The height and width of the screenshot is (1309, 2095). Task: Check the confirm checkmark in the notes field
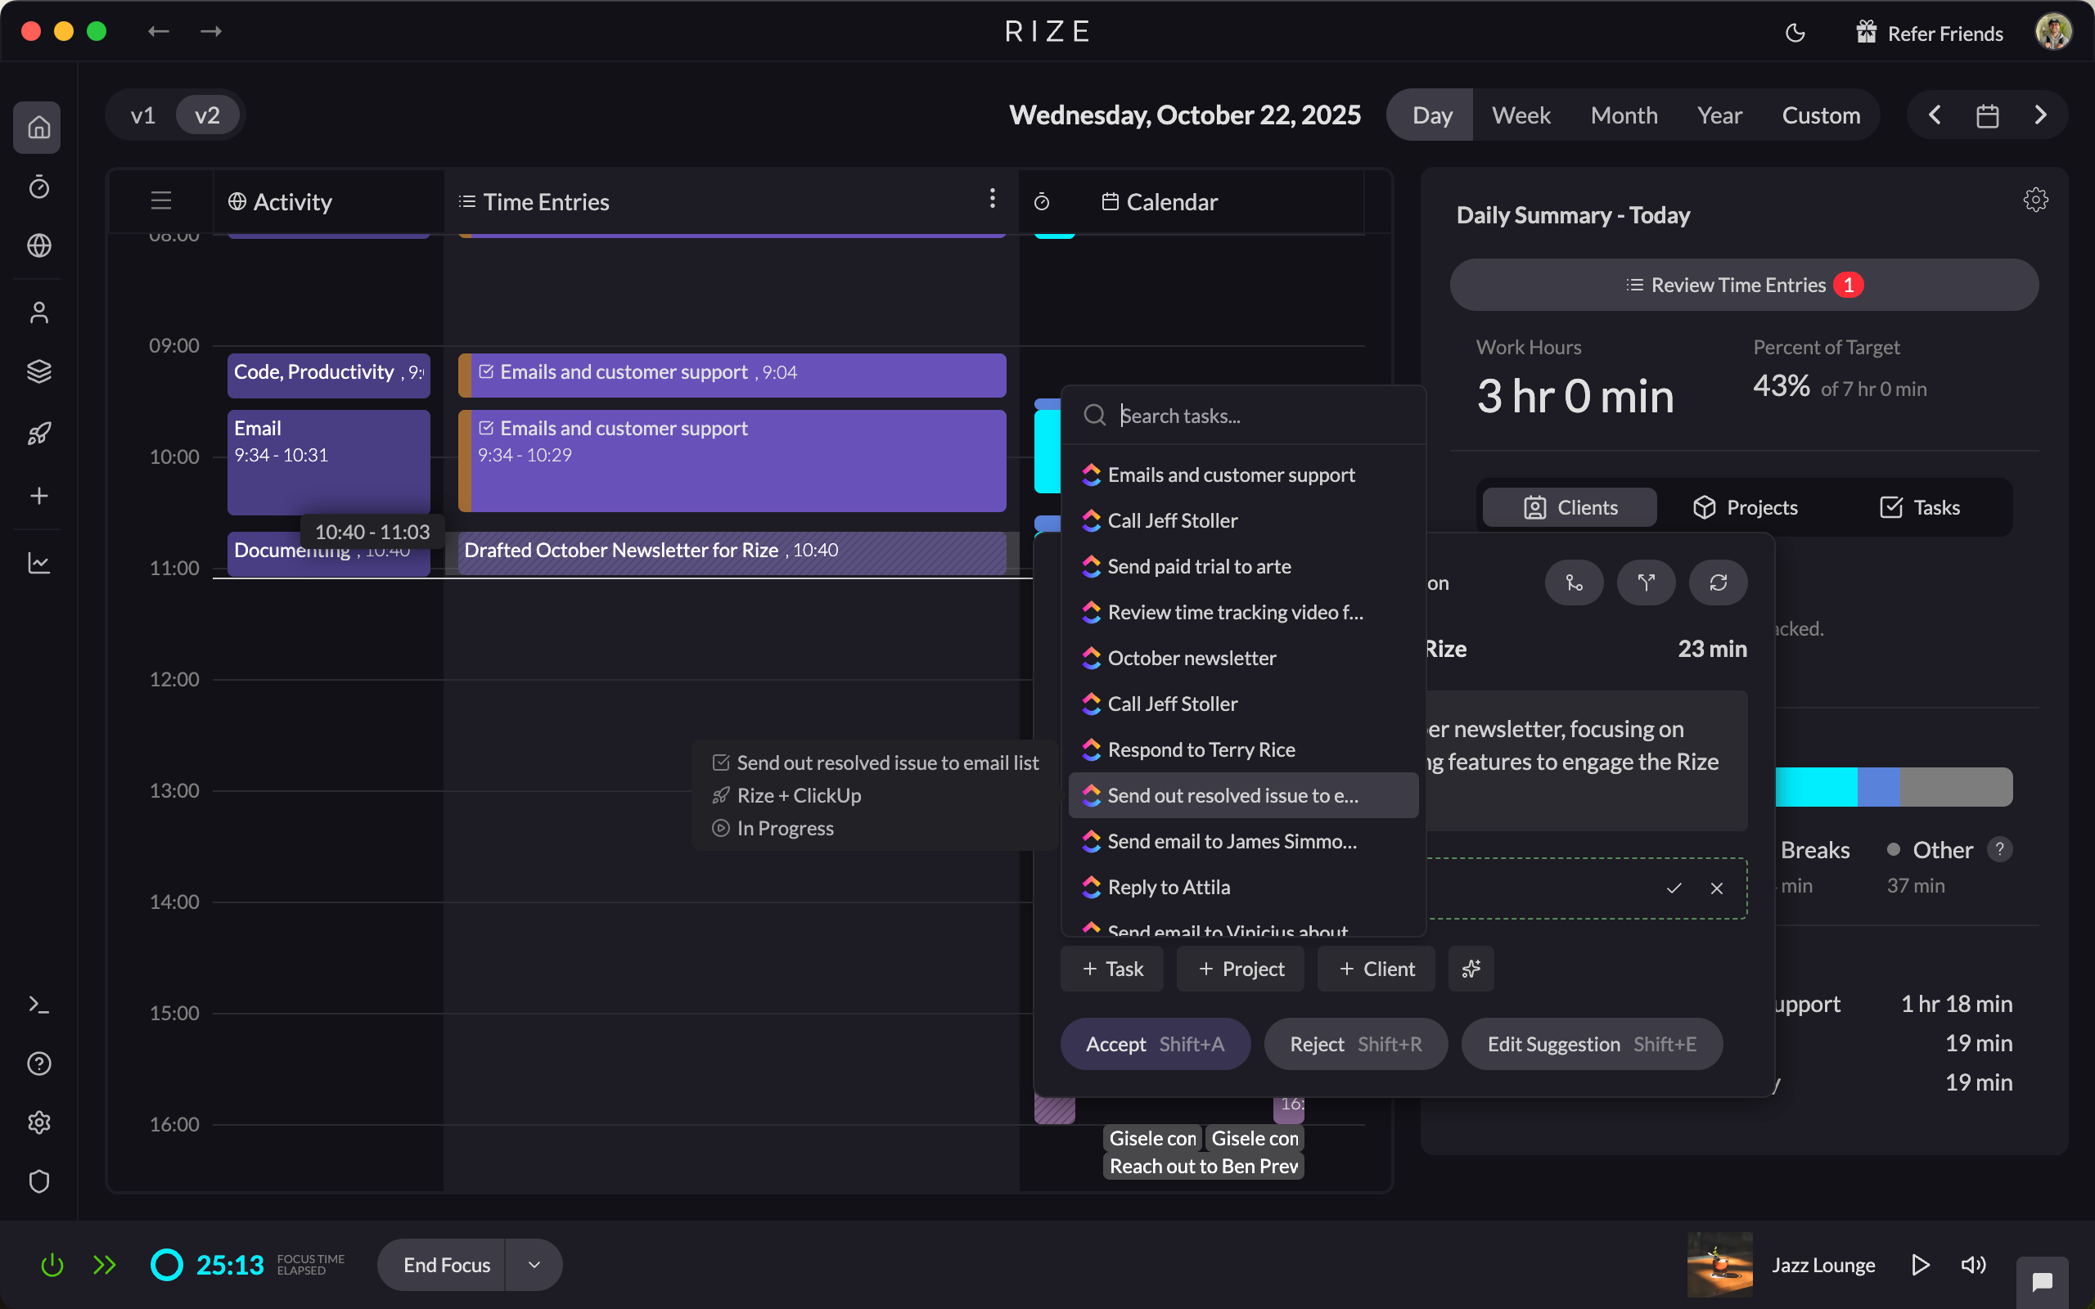(x=1674, y=888)
